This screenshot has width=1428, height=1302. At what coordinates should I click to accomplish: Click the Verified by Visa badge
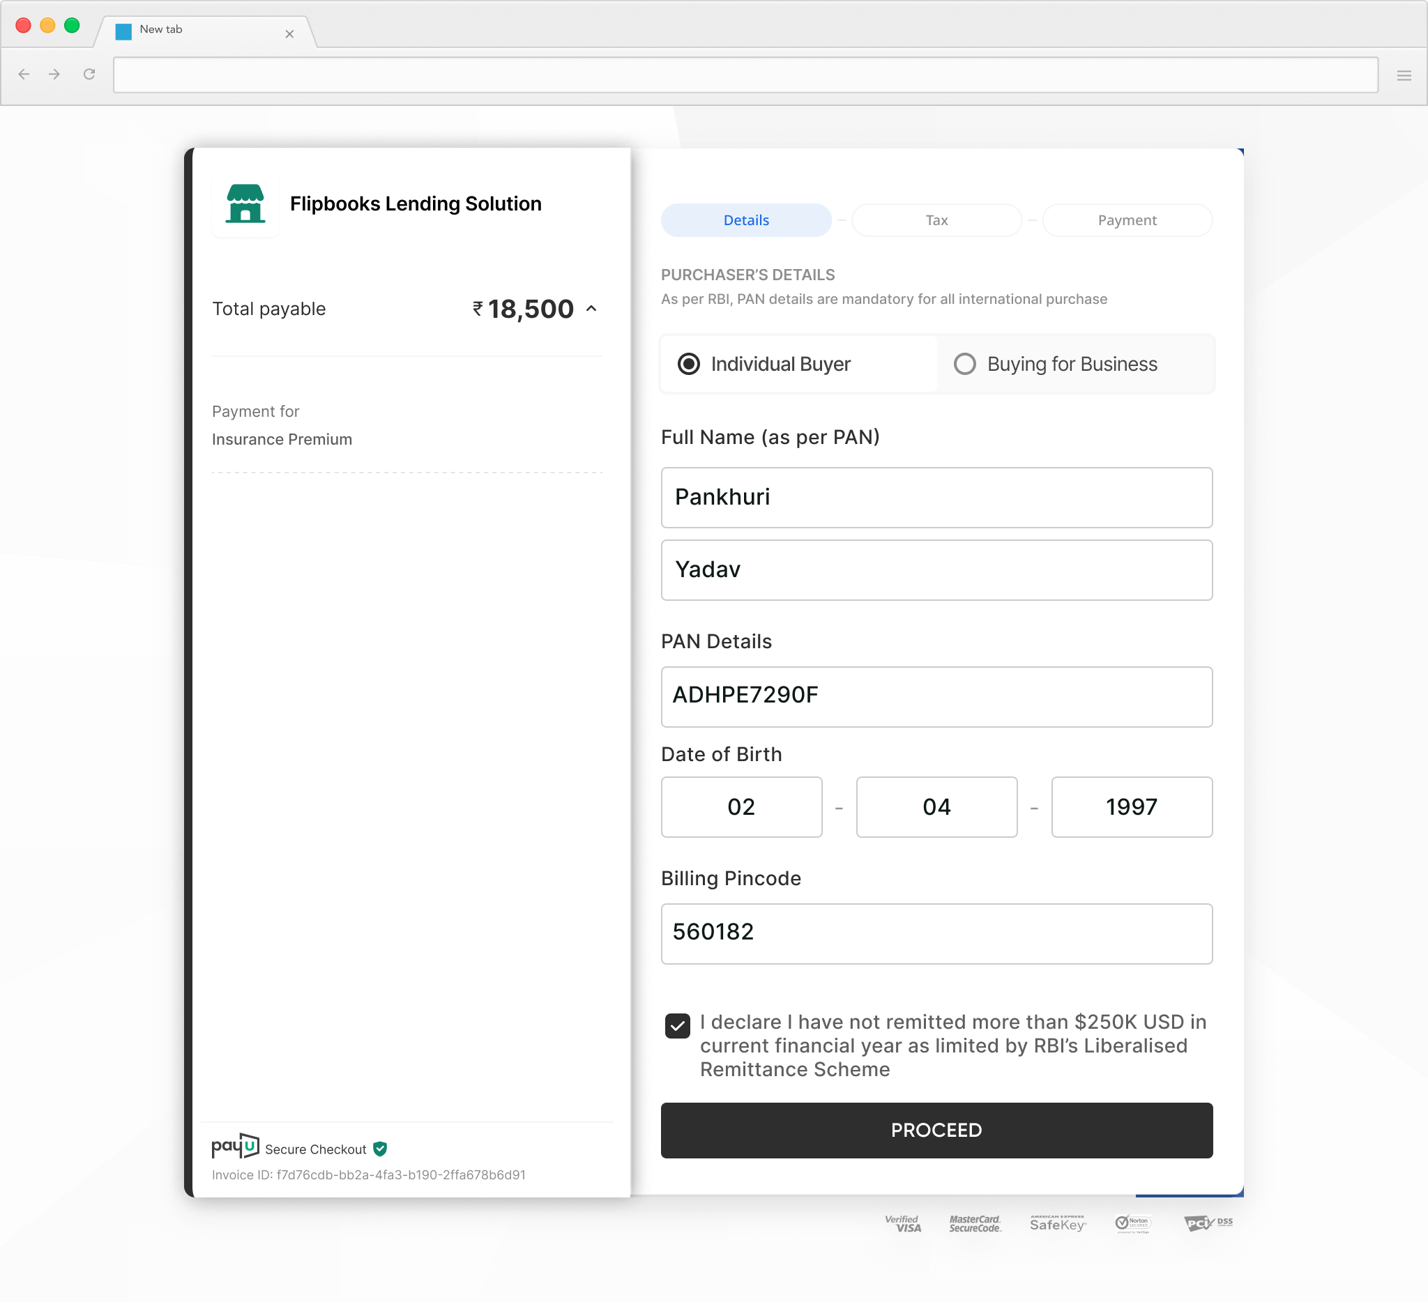903,1223
